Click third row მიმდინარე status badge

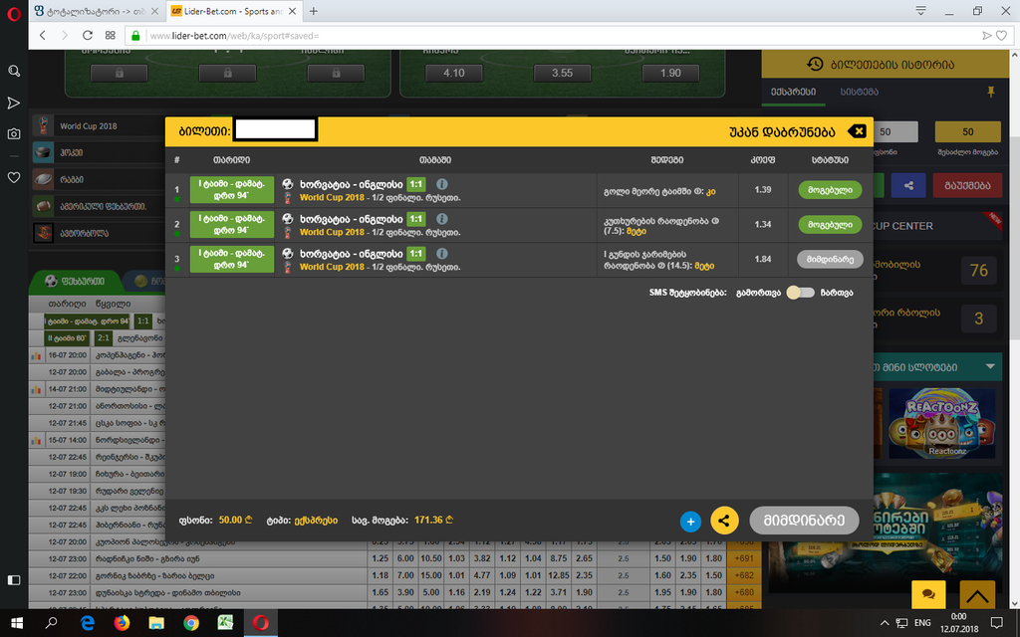tap(830, 259)
